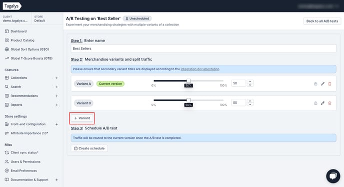The width and height of the screenshot is (344, 187).
Task: Click the Variant B percentage number field
Action: [x=238, y=103]
